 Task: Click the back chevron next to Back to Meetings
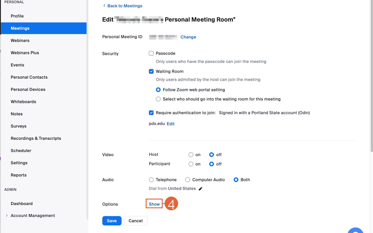[x=104, y=6]
